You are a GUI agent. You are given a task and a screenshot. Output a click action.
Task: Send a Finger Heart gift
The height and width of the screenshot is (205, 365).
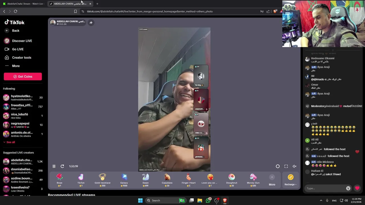coord(188,180)
